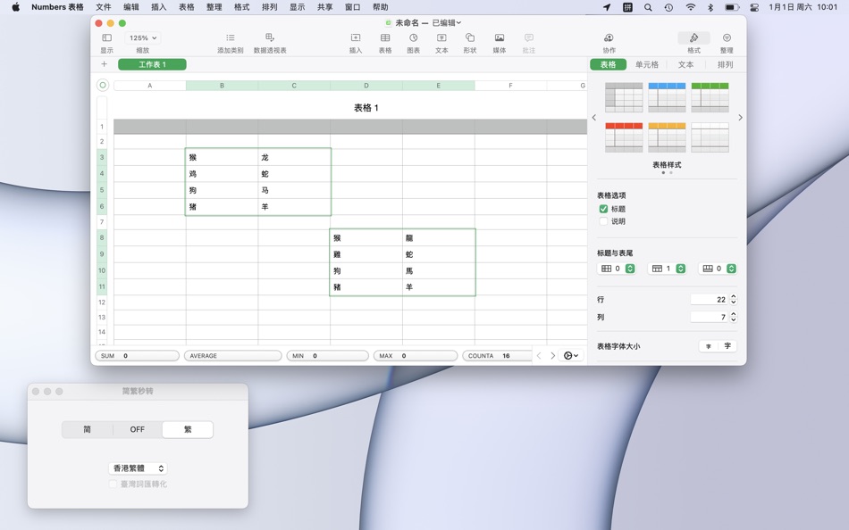Select the cell containing 猴 in row 3
Viewport: 849px width, 530px height.
pos(222,157)
